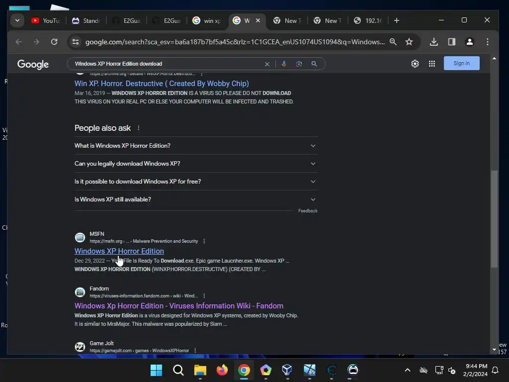Expand Can you legally download Windows XP?
The height and width of the screenshot is (382, 509).
click(196, 164)
